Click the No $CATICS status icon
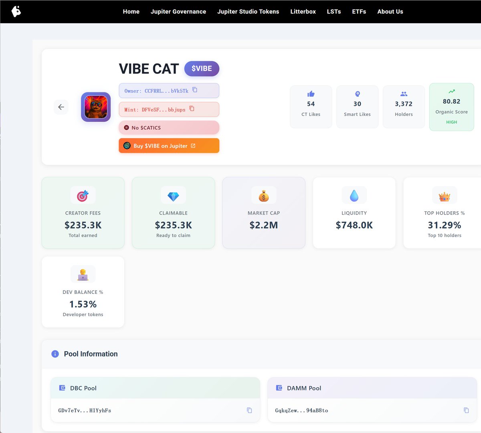Image resolution: width=481 pixels, height=433 pixels. tap(126, 127)
